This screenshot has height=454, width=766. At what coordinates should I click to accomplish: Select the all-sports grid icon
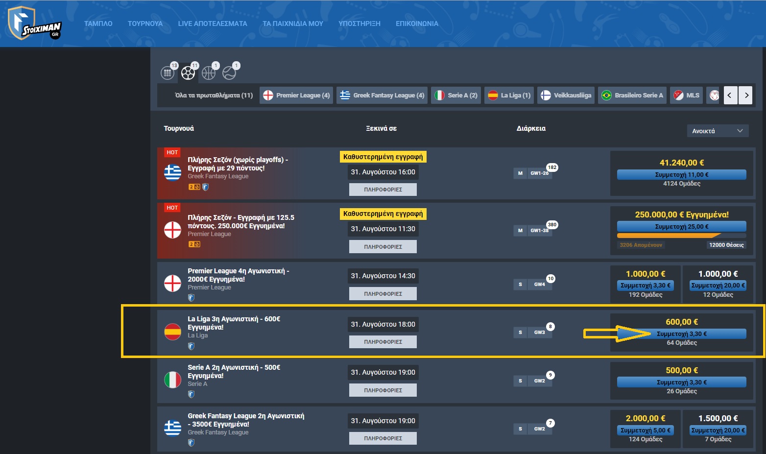(x=168, y=73)
